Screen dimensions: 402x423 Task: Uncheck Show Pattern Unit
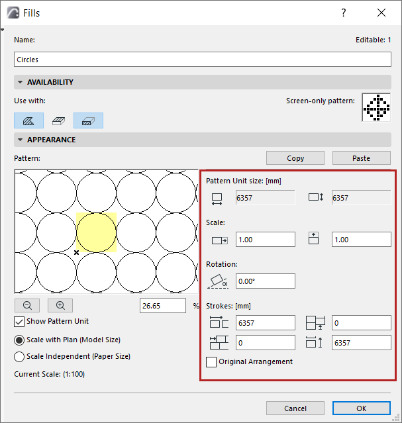click(19, 322)
